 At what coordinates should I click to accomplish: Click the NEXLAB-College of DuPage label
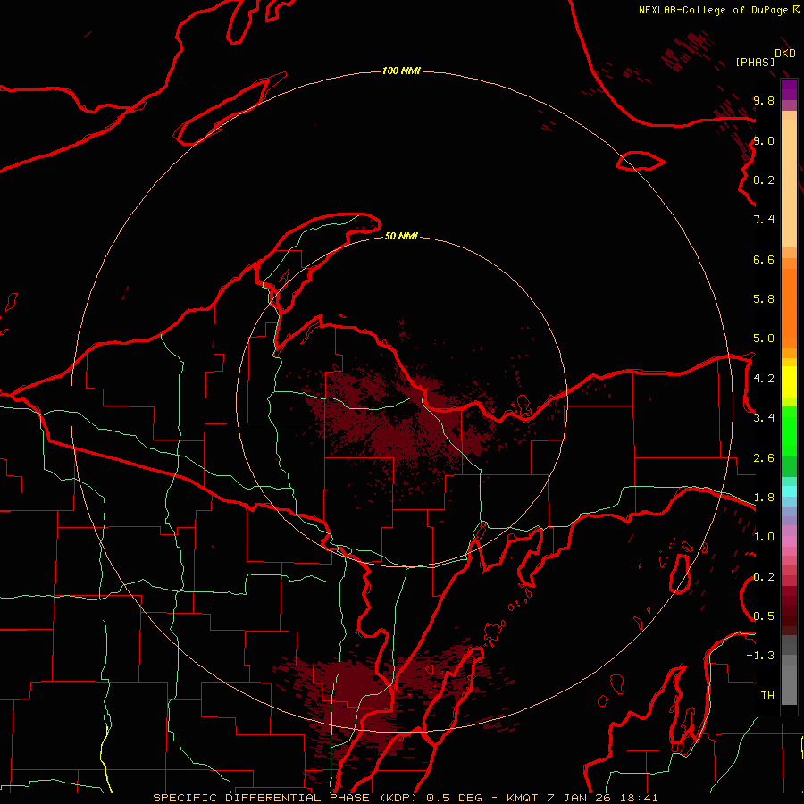[713, 10]
